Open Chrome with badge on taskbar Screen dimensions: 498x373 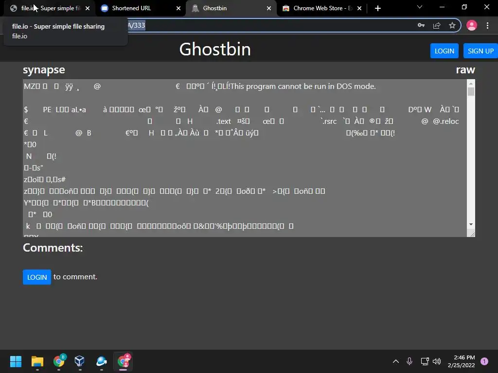click(x=59, y=361)
